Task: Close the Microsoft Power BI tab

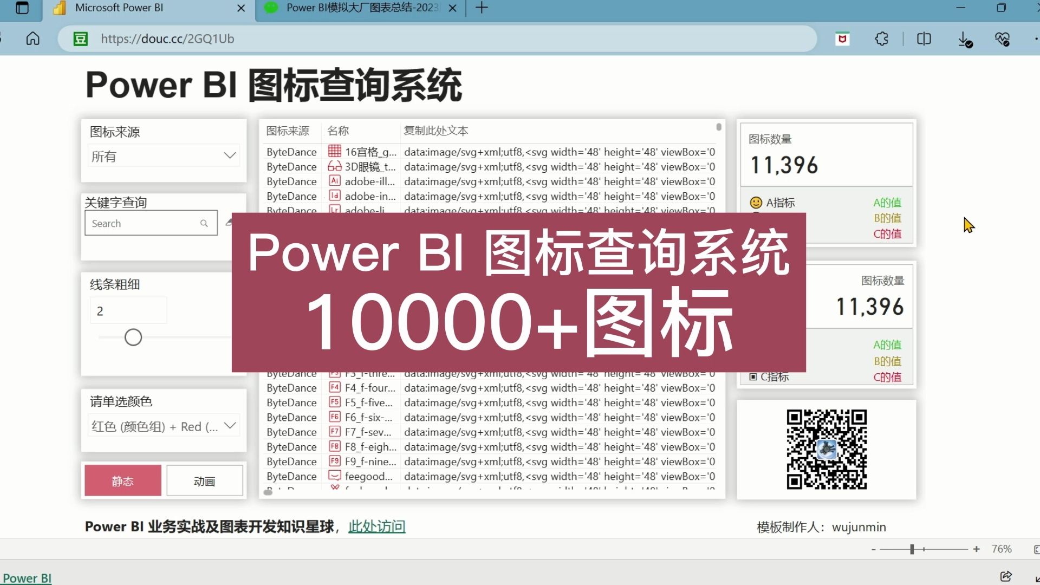Action: (241, 8)
